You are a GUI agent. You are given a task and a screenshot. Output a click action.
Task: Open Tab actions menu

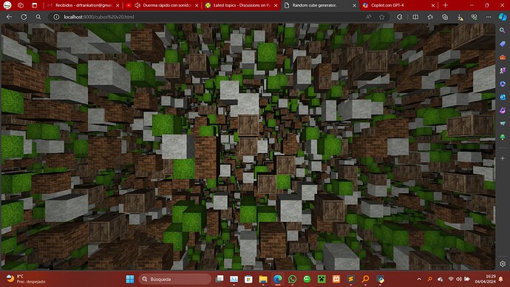click(35, 5)
